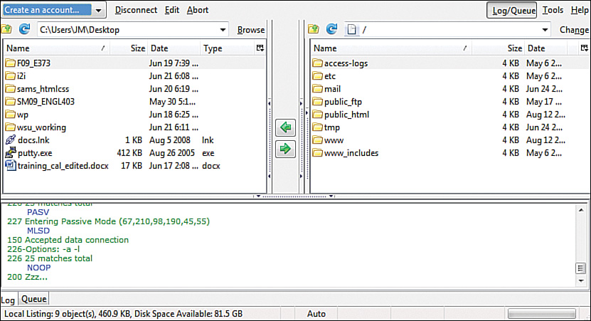Sort local files by Name column
The width and height of the screenshot is (591, 321).
[56, 48]
